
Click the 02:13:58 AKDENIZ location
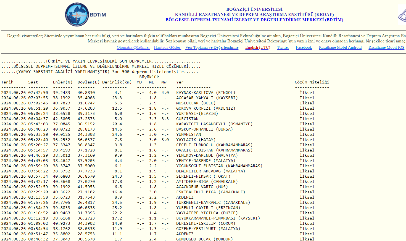coord(185,197)
